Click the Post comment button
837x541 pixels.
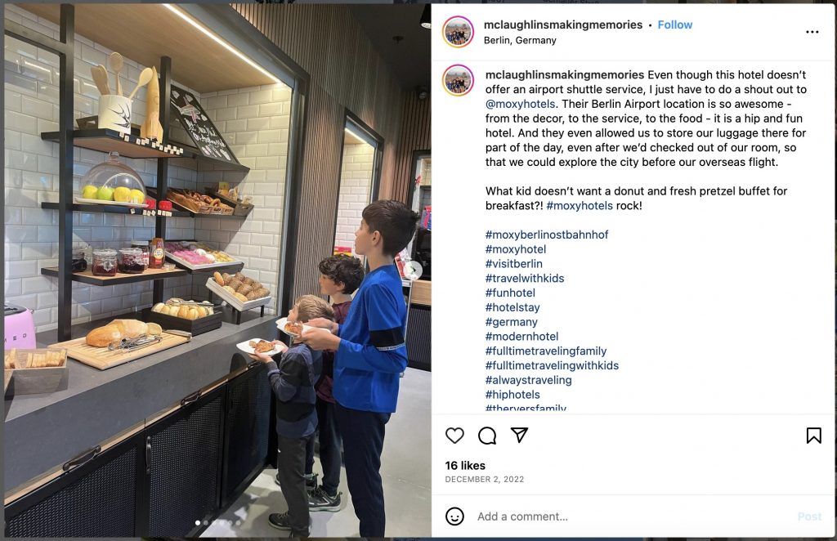pyautogui.click(x=809, y=516)
